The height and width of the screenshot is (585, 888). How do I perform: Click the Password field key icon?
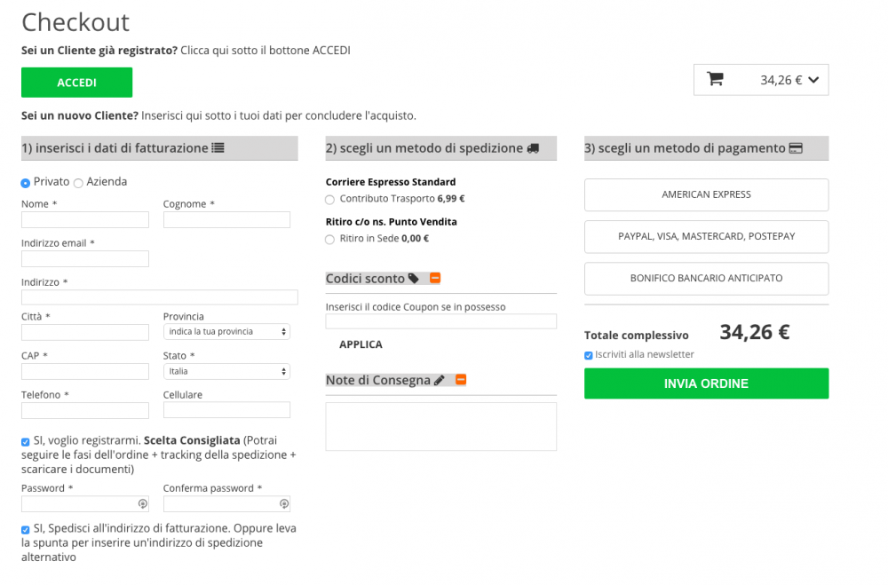[143, 503]
